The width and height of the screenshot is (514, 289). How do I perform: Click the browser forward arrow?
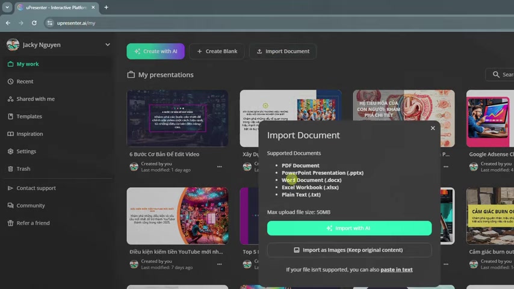(x=21, y=23)
